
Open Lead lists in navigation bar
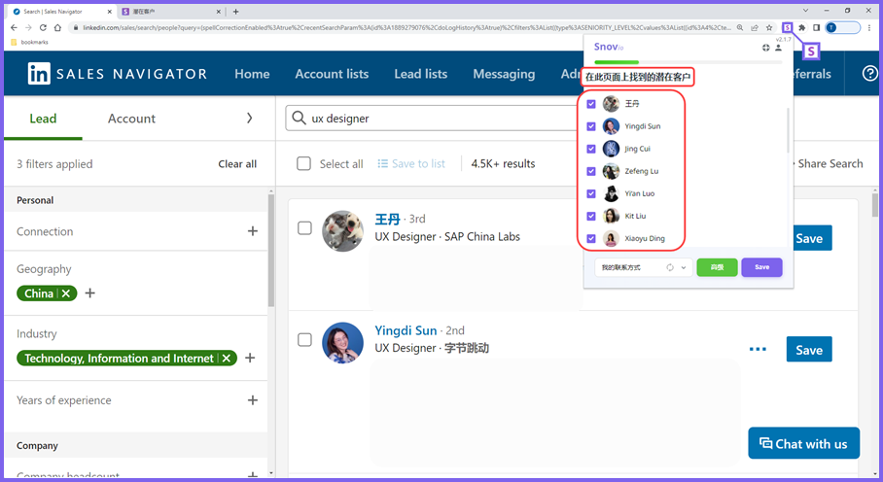[421, 74]
